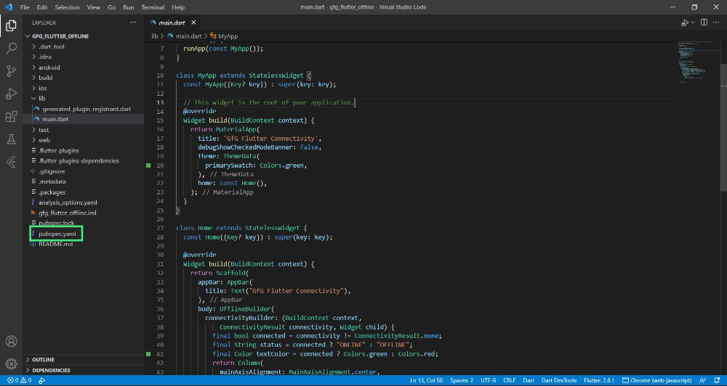Screen dimensions: 727x386
Task: Open pubspec.yaml in the explorer
Action: tap(57, 234)
